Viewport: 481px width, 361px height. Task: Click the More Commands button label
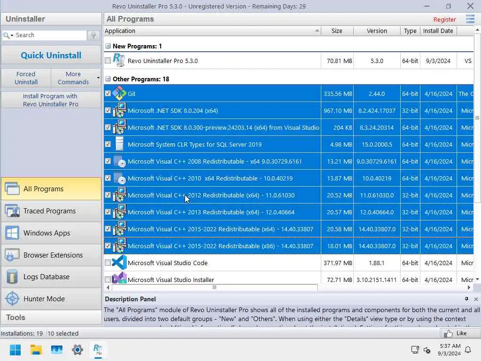pos(73,78)
